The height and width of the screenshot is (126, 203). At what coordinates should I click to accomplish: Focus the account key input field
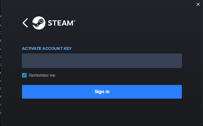[102, 61]
